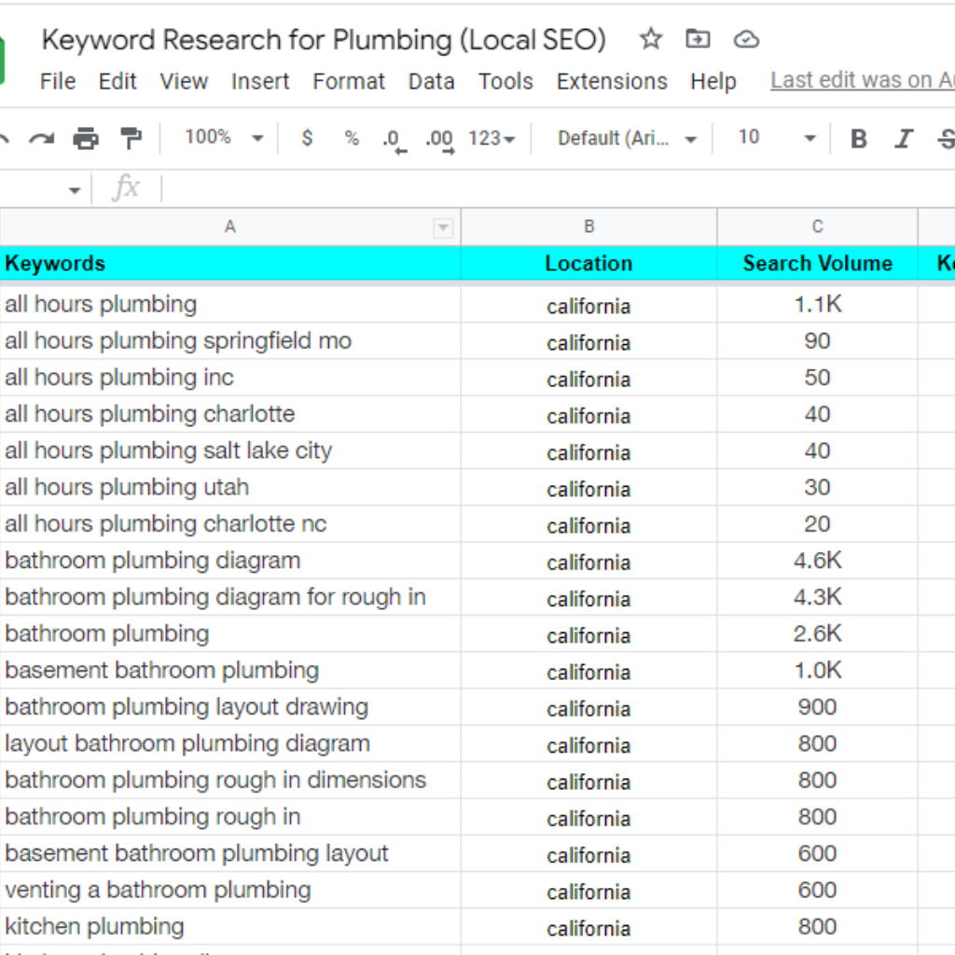Select column C header
Viewport: 955px width, 955px height.
point(817,228)
